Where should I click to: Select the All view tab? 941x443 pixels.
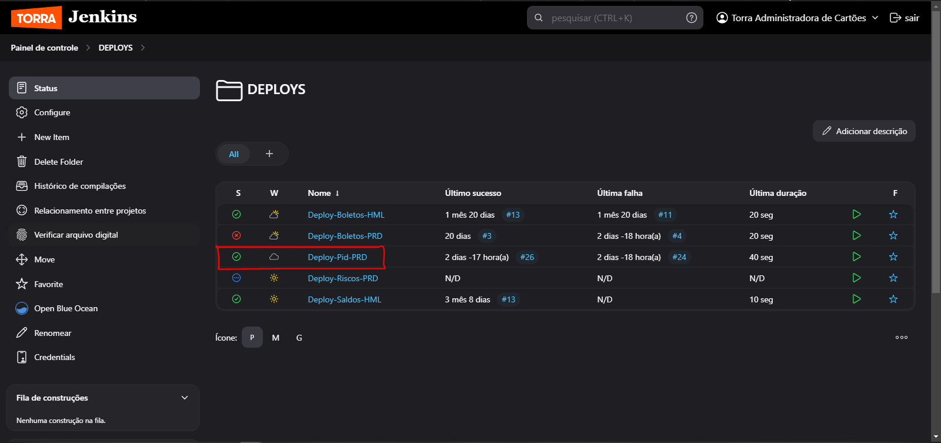[233, 154]
